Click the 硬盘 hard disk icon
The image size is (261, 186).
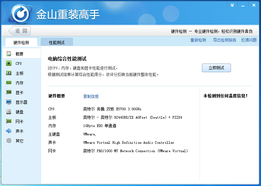9,112
